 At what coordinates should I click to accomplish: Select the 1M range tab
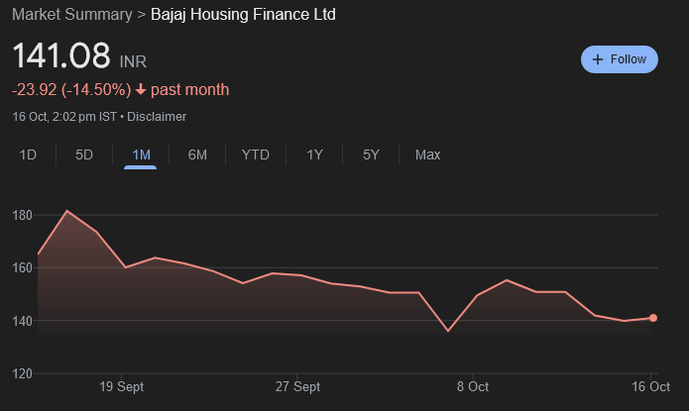point(141,154)
